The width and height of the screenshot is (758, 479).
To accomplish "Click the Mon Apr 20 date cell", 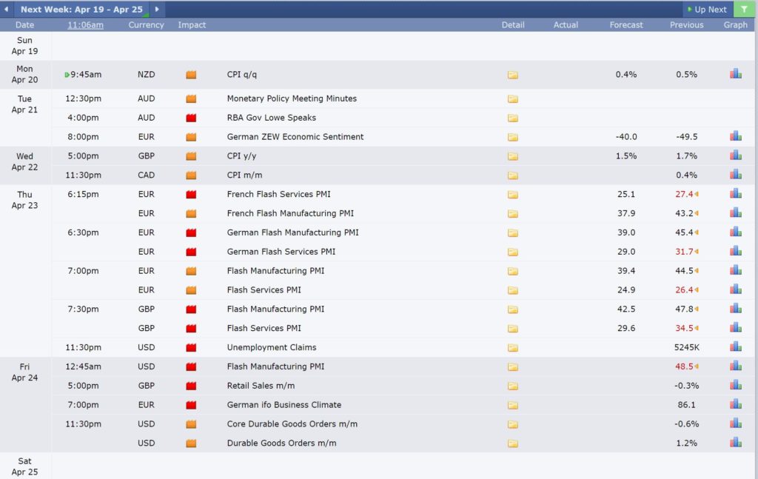I will tap(24, 74).
